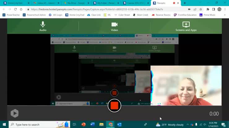Open the Class Link bookmark
Image resolution: width=229 pixels, height=128 pixels.
94,15
